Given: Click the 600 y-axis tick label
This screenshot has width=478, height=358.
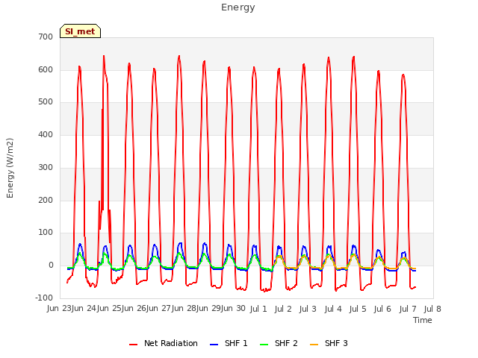Looking at the screenshot, I should pos(46,69).
